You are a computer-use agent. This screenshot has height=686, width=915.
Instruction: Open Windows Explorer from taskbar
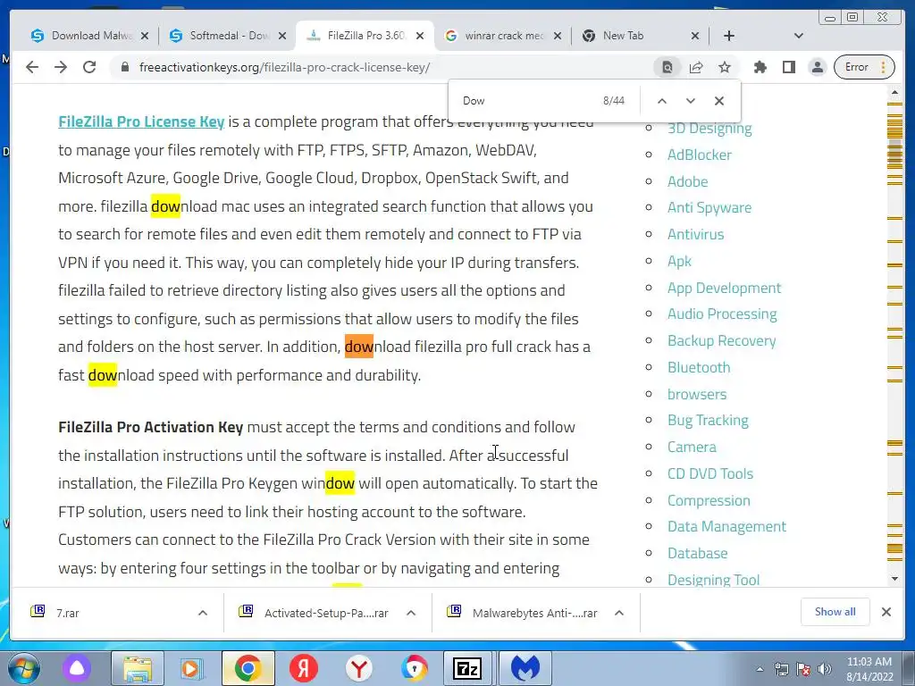coord(138,668)
